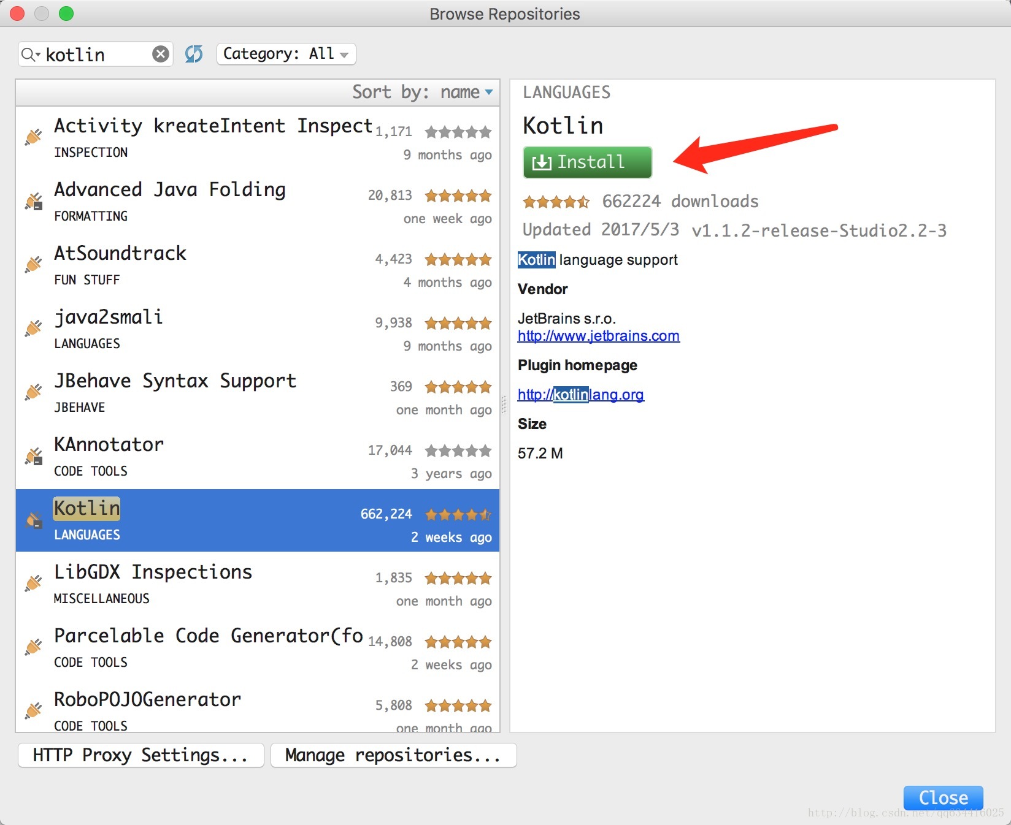Open the Category: All dropdown
Image resolution: width=1011 pixels, height=825 pixels.
pyautogui.click(x=286, y=54)
